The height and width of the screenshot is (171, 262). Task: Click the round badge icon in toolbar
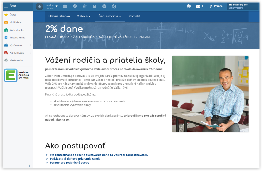[104, 7]
